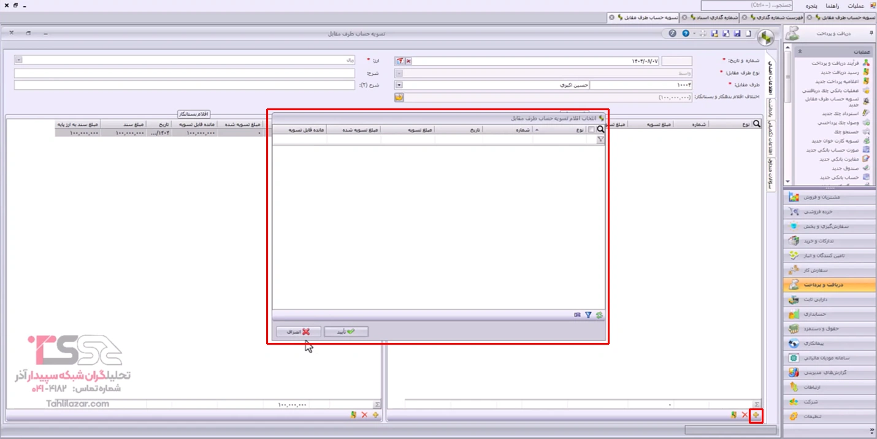The image size is (877, 439).
Task: Click the calendar icon beside the date field
Action: [399, 61]
